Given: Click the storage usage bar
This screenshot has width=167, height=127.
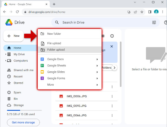Looking at the screenshot, I should pos(24,110).
